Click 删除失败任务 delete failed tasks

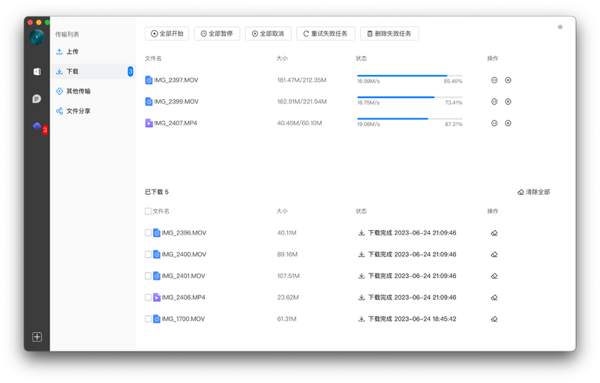tap(389, 34)
